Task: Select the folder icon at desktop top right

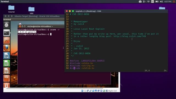Action: (162, 8)
